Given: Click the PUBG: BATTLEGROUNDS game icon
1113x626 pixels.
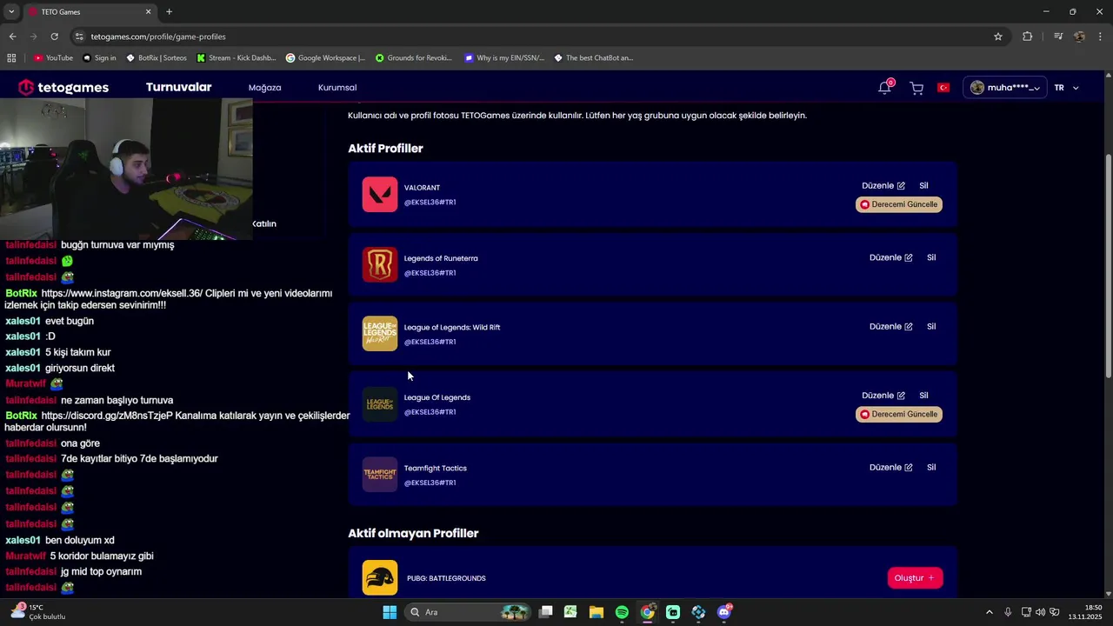Looking at the screenshot, I should point(380,578).
